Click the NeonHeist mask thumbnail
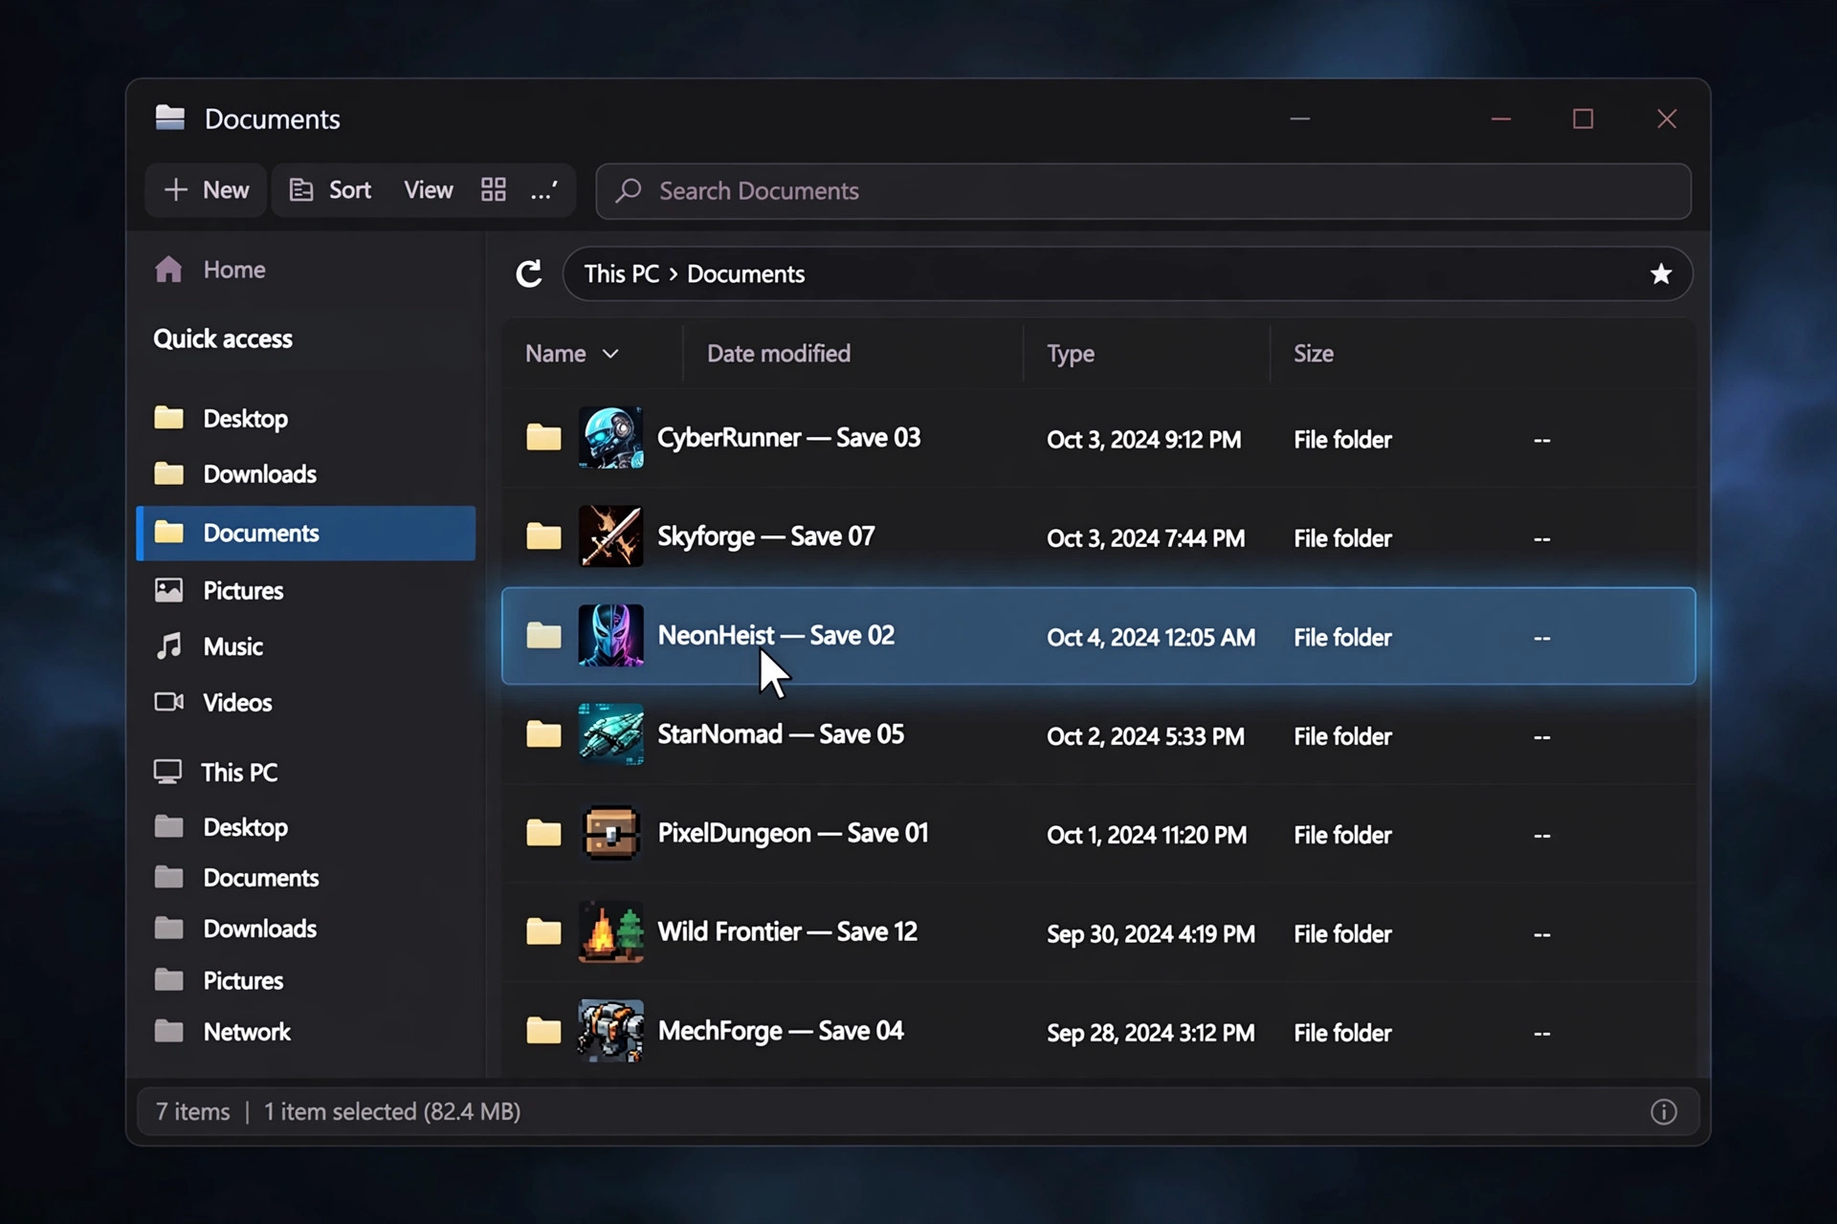Image resolution: width=1837 pixels, height=1224 pixels. click(x=610, y=635)
